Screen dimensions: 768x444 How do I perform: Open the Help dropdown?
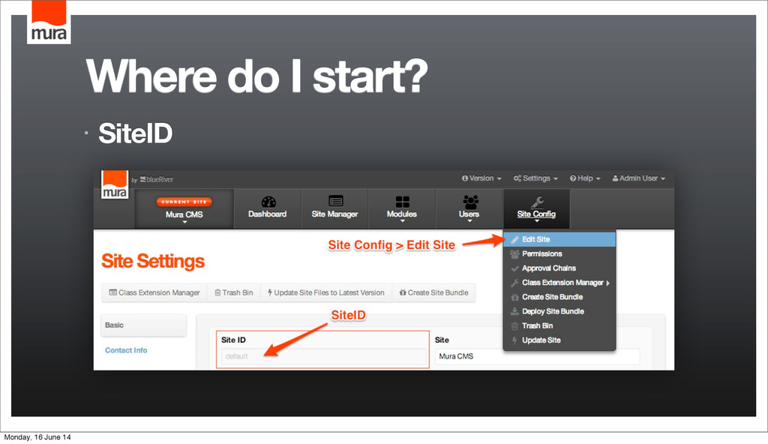pos(585,178)
